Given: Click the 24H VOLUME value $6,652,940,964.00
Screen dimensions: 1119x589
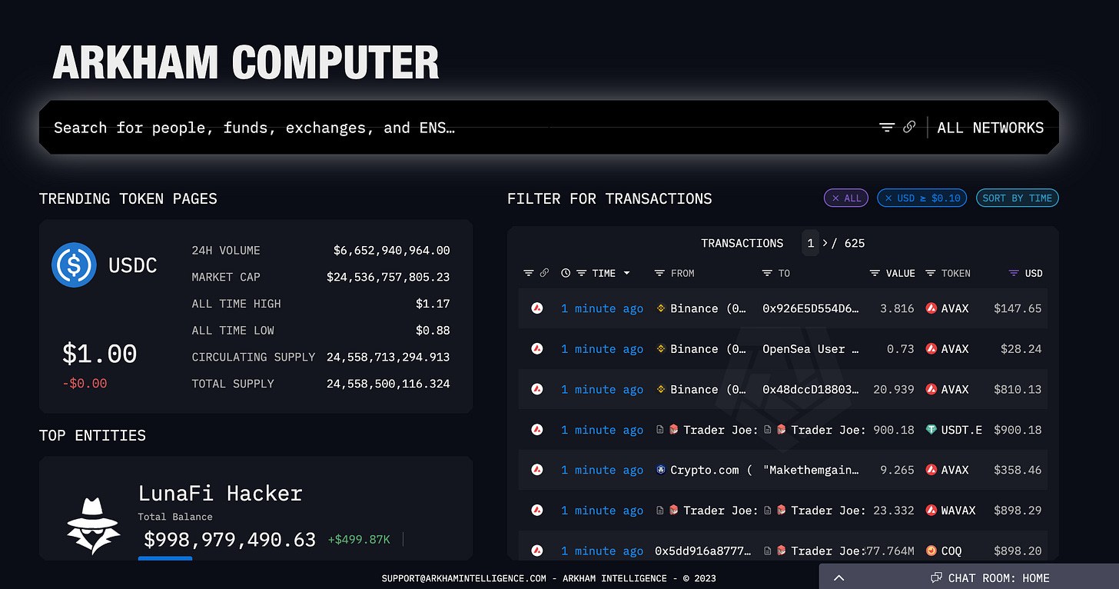Looking at the screenshot, I should pos(392,250).
